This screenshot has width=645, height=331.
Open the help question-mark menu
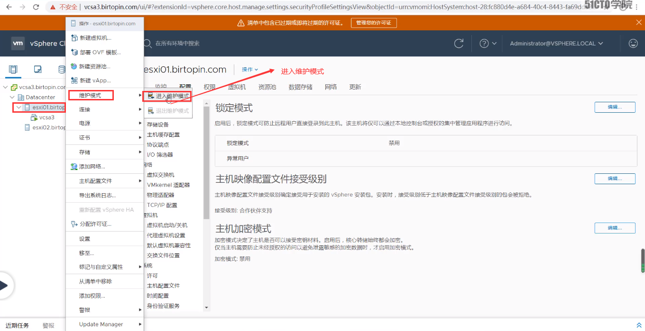coord(488,43)
